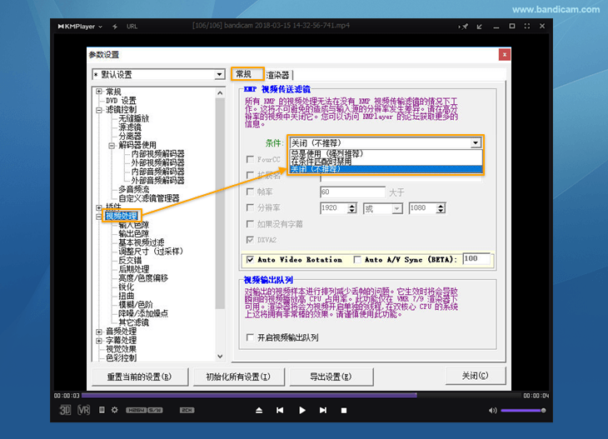Toggle VR mode icon in player bar
608x439 pixels.
pos(84,410)
